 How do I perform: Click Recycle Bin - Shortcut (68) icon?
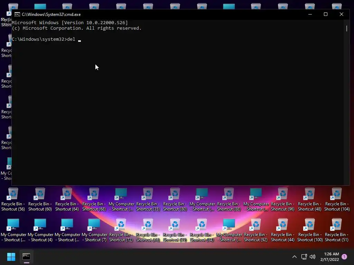tap(94, 199)
